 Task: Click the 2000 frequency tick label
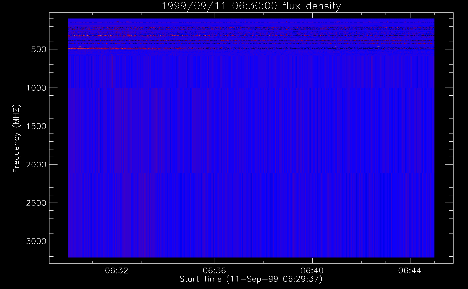(36, 165)
